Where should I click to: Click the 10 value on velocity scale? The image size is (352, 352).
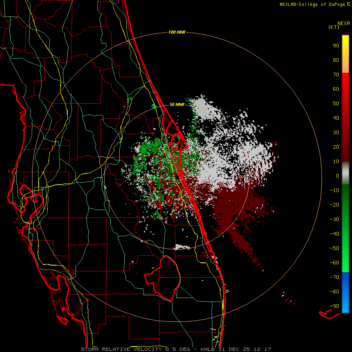336,162
